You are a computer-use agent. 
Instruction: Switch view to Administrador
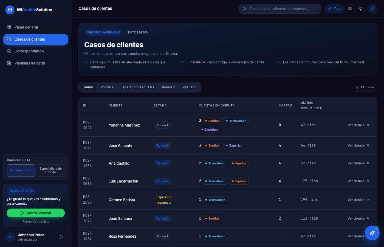pos(21,170)
